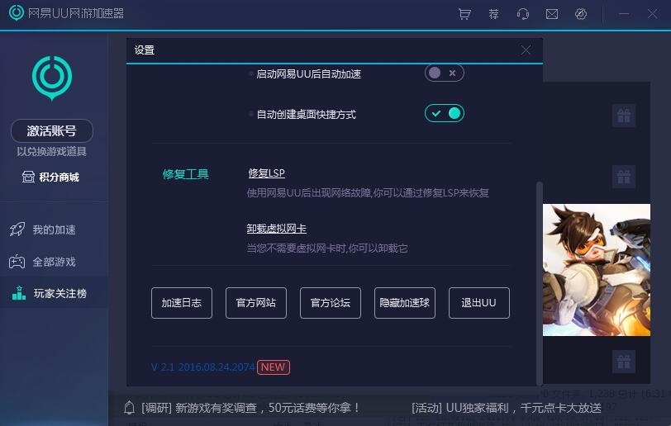Open the mail envelope icon

(x=552, y=14)
